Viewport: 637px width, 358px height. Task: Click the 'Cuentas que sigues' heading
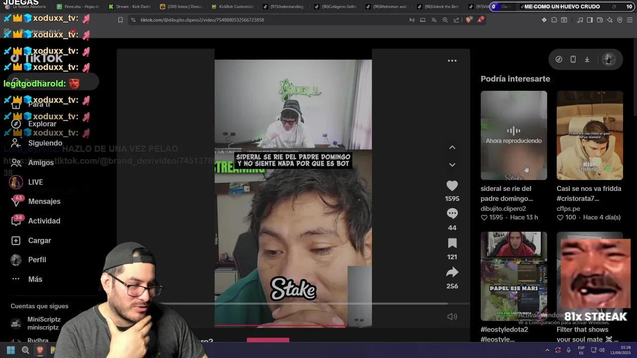click(x=39, y=306)
